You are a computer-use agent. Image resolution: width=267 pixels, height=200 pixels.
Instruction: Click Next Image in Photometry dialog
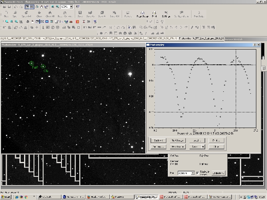[178, 141]
